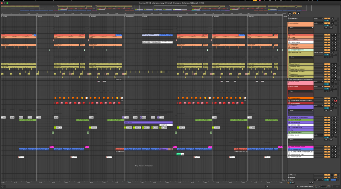Click the Post button on the B Delay return
This screenshot has width=341, height=189.
335,177
